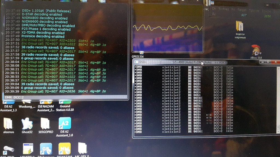280x157 pixels.
Task: Launch the ABros GUI helmet icon
Action: [x=256, y=52]
